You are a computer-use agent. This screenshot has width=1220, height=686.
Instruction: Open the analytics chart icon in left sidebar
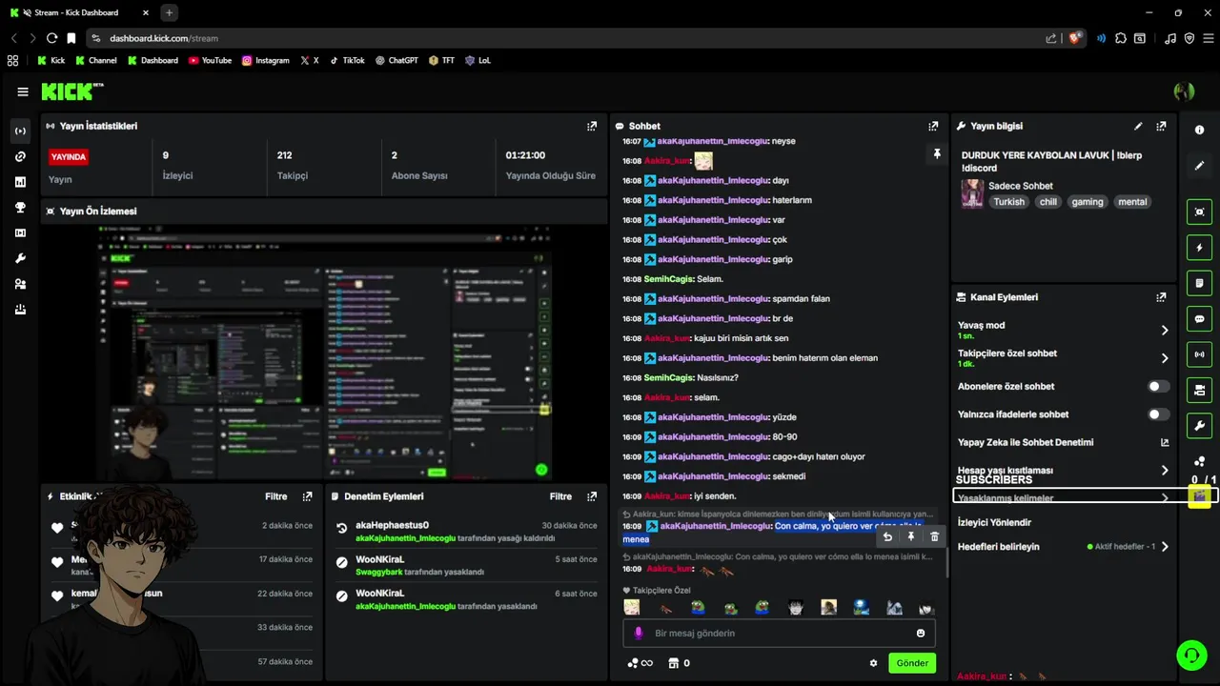pyautogui.click(x=20, y=182)
